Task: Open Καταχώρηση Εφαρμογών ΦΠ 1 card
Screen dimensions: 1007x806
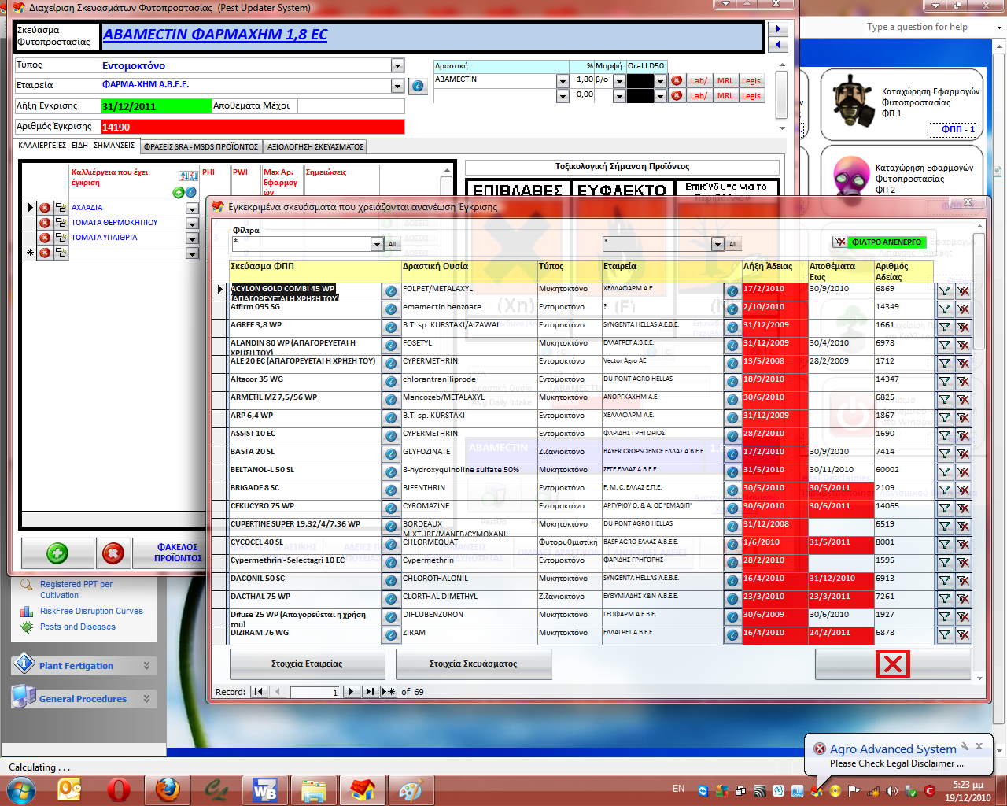Action: pos(902,104)
